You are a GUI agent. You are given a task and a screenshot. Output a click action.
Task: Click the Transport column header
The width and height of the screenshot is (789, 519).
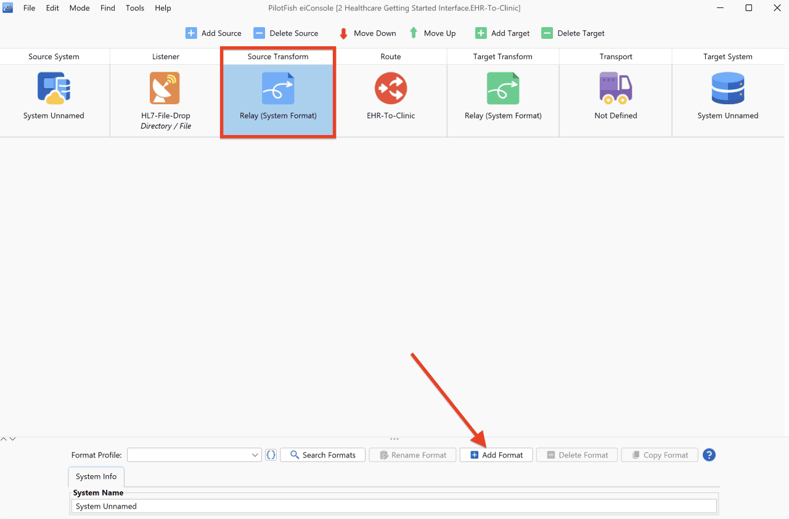(616, 57)
